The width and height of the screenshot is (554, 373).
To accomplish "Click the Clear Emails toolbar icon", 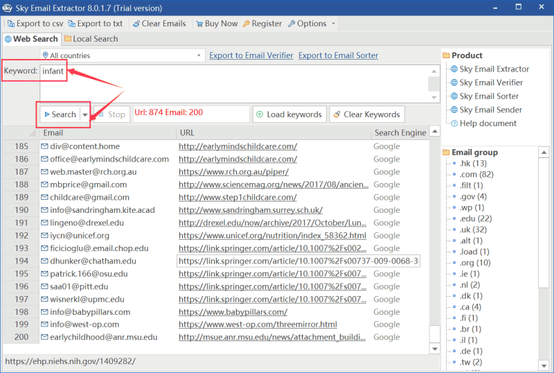I will [x=137, y=24].
